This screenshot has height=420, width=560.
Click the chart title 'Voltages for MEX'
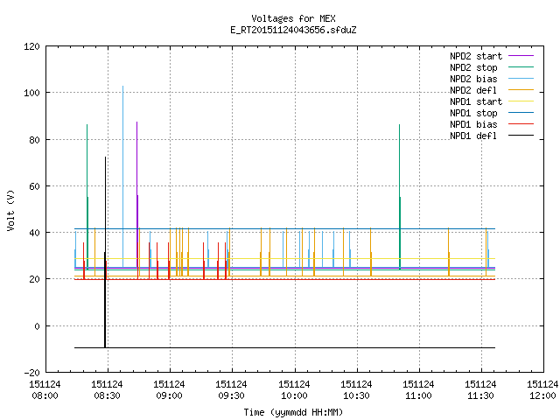click(293, 18)
